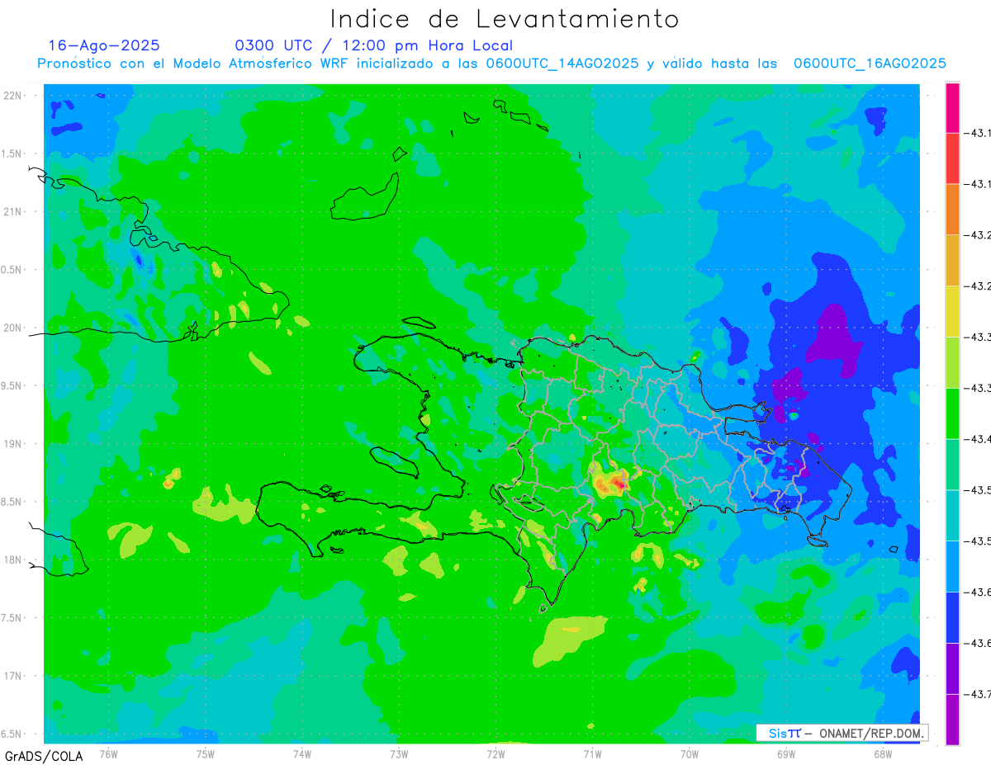Click the 21N latitude label
The image size is (991, 765).
tap(12, 211)
